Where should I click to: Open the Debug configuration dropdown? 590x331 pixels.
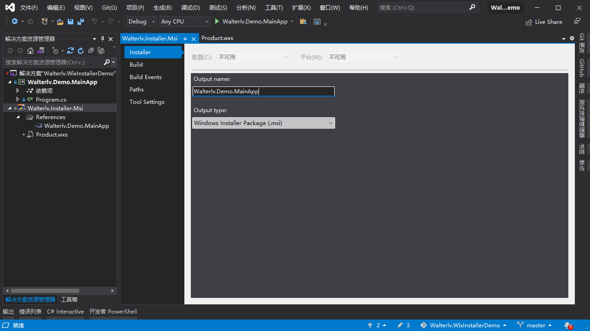[142, 22]
